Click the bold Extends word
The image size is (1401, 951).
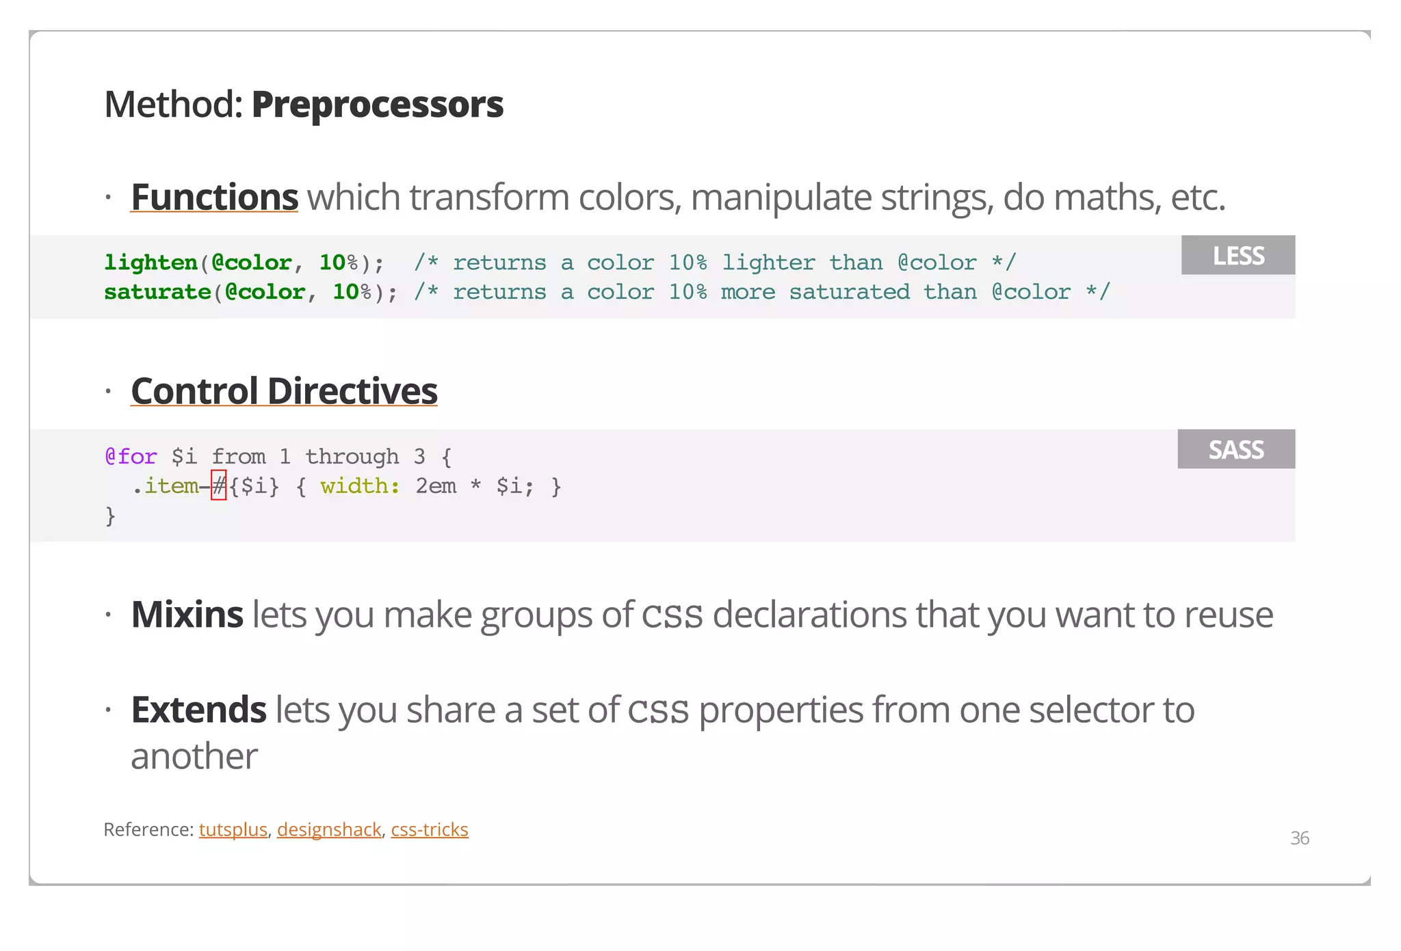tap(198, 710)
